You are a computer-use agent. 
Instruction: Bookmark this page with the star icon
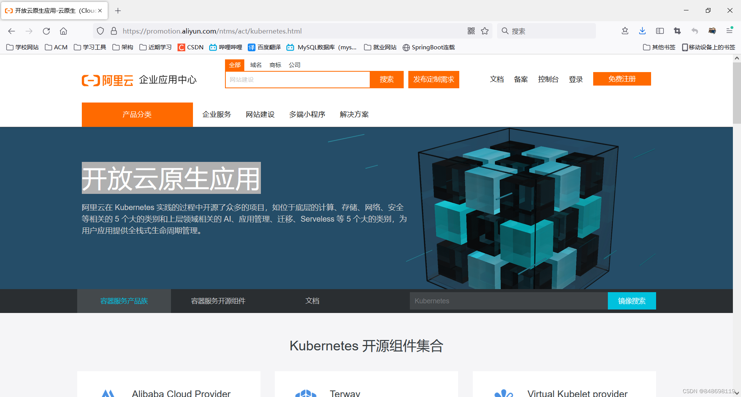pos(485,31)
